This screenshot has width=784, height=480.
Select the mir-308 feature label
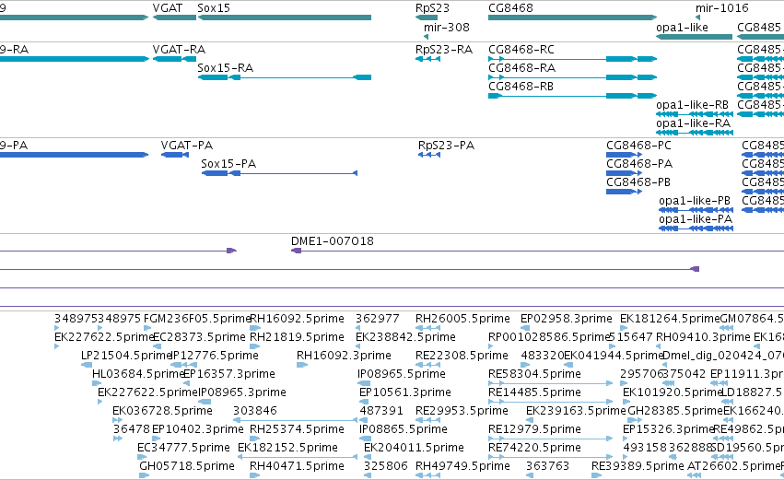click(447, 27)
